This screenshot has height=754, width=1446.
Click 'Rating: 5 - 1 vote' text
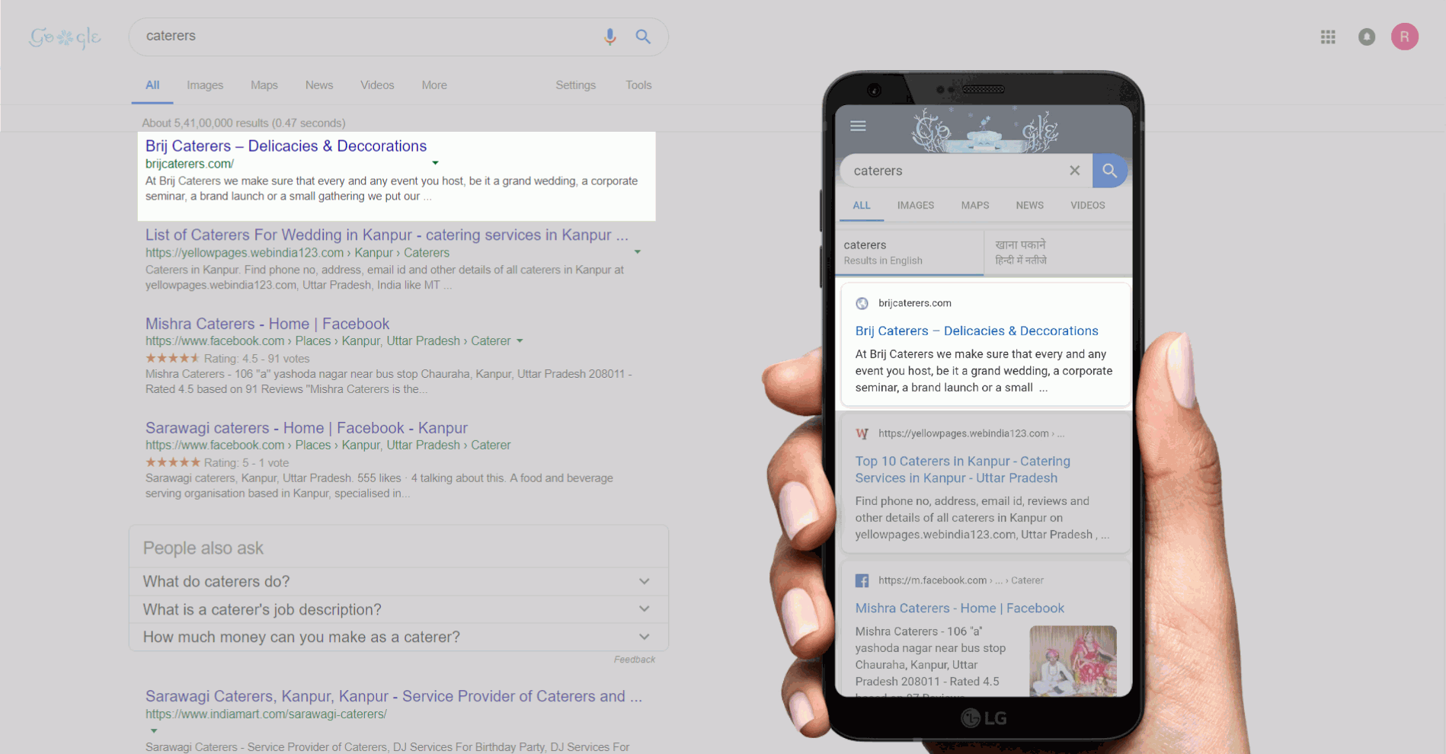(246, 463)
